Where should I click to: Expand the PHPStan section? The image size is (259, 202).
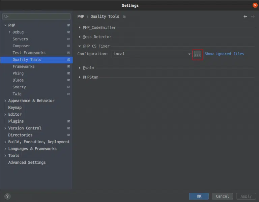[x=80, y=77]
